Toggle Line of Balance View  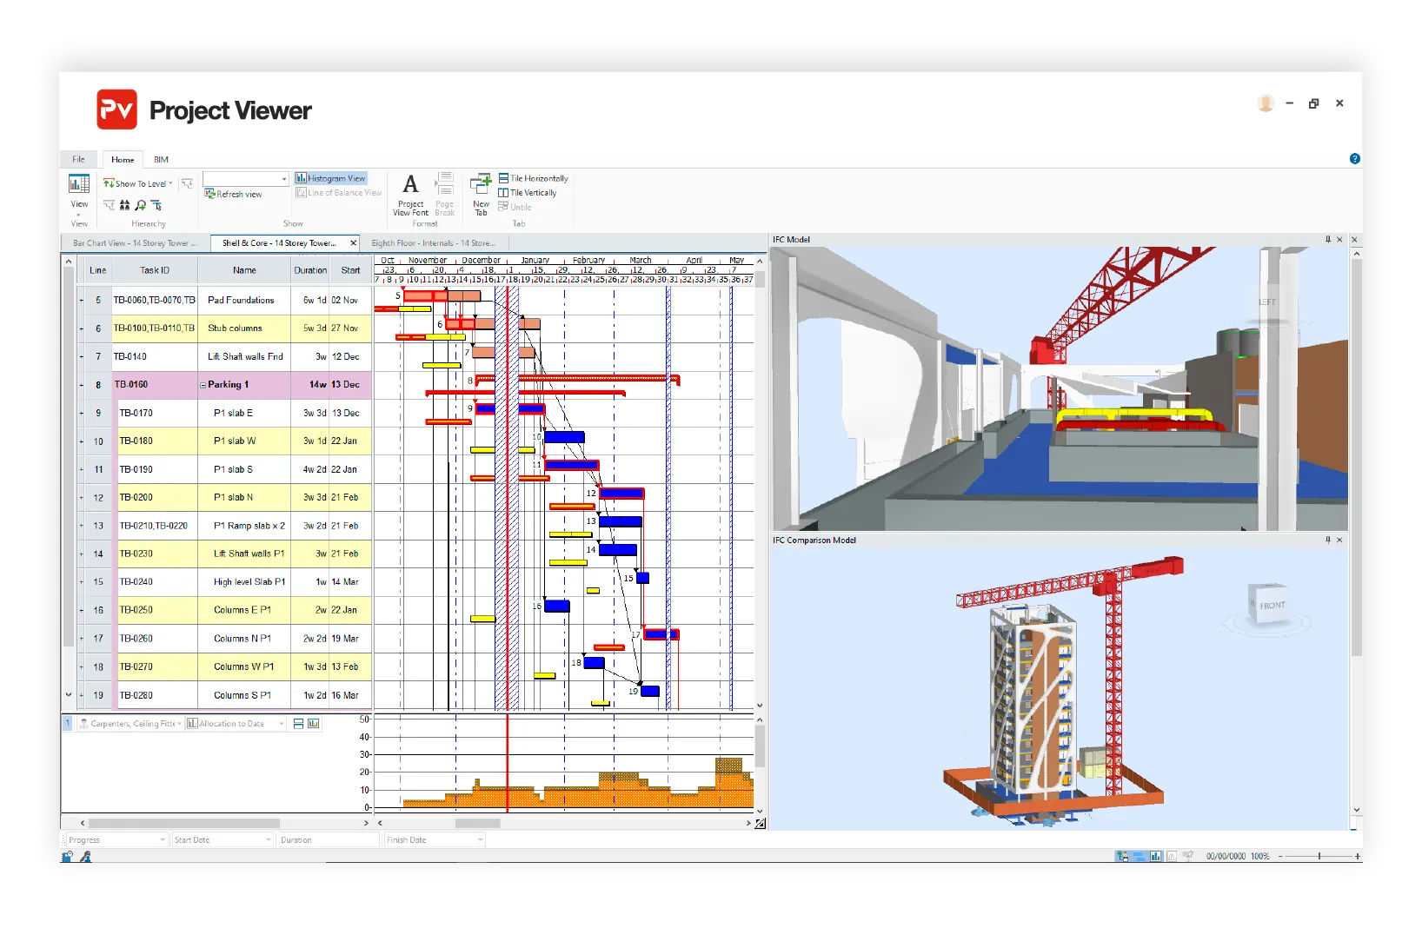[x=338, y=193]
